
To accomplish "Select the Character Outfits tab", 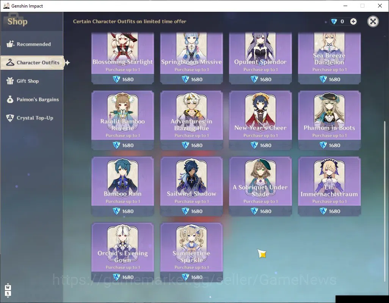I will click(32, 62).
